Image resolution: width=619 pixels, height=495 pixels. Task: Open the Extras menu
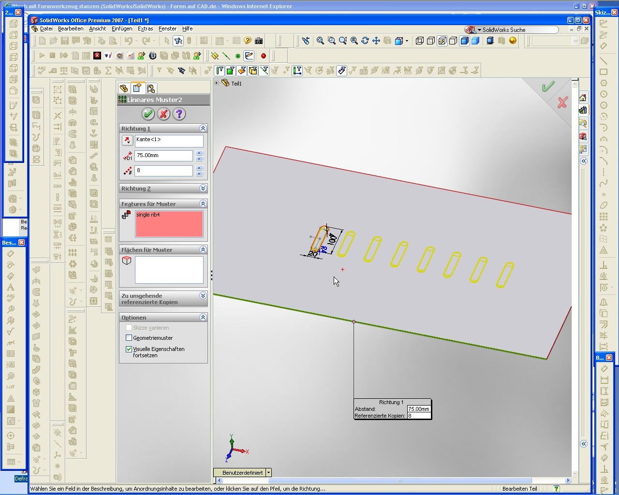[145, 29]
